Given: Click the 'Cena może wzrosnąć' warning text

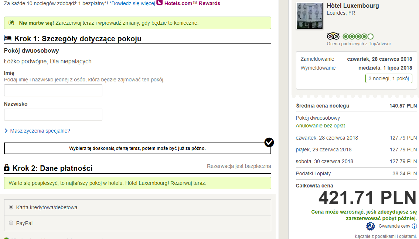Looking at the screenshot, I should click(x=364, y=215).
